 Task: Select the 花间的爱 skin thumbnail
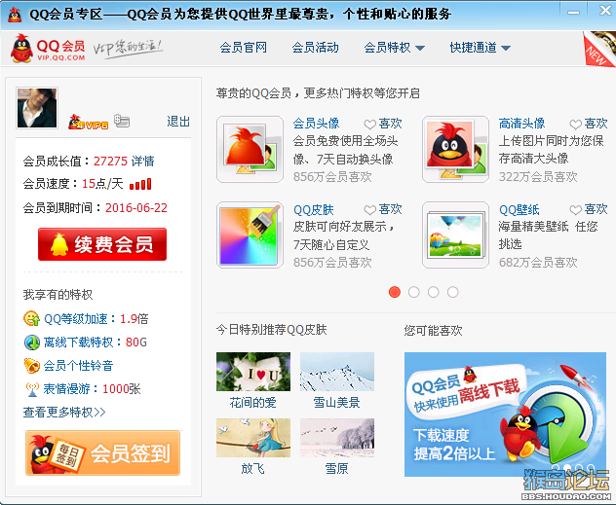(253, 372)
